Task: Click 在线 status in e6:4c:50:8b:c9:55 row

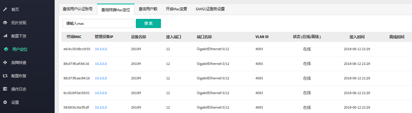Action: pos(307,49)
